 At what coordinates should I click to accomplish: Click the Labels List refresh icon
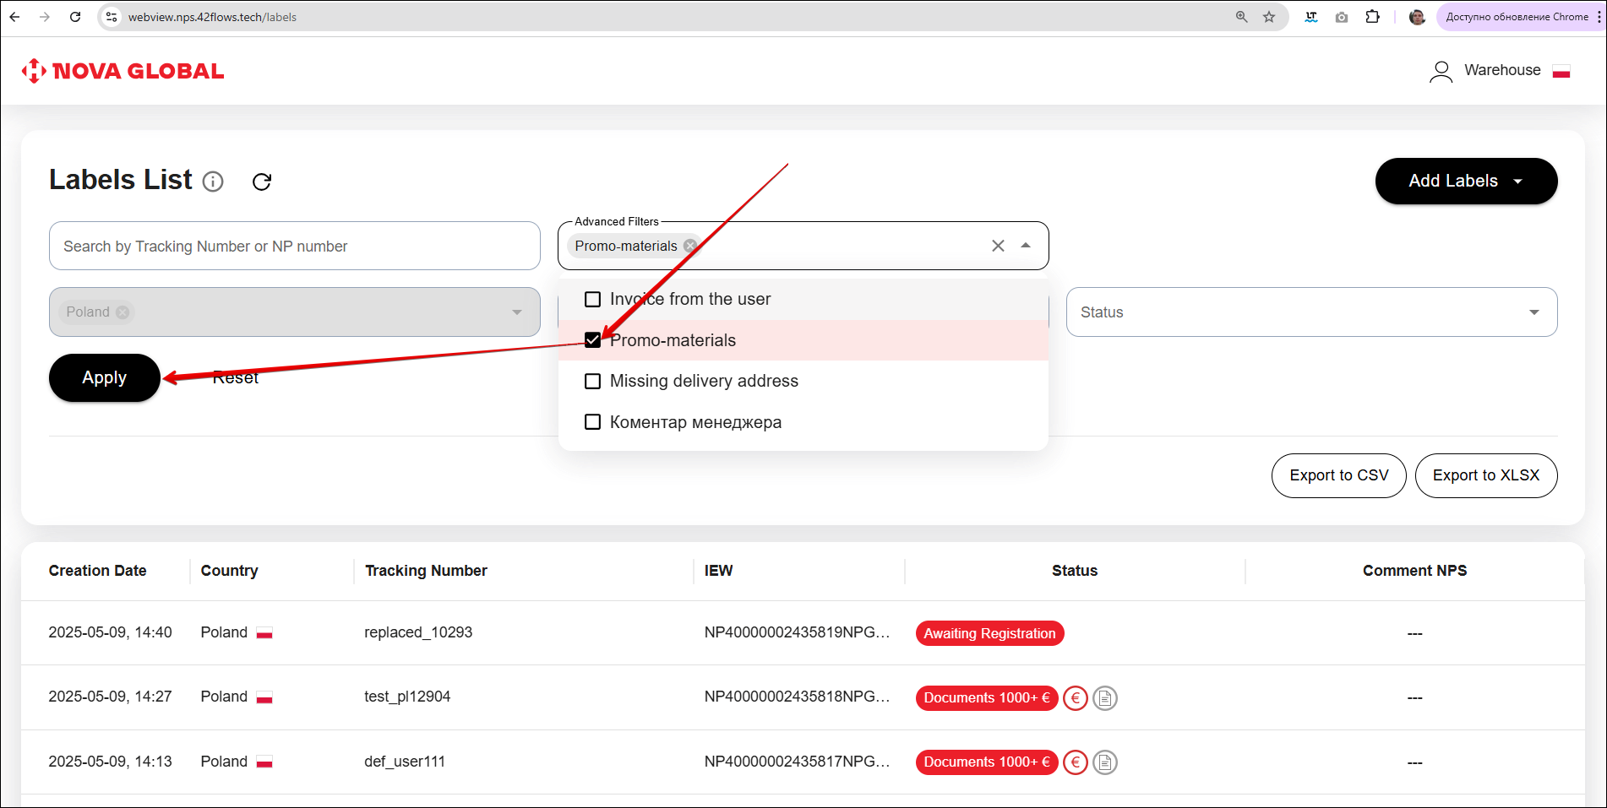pyautogui.click(x=262, y=182)
